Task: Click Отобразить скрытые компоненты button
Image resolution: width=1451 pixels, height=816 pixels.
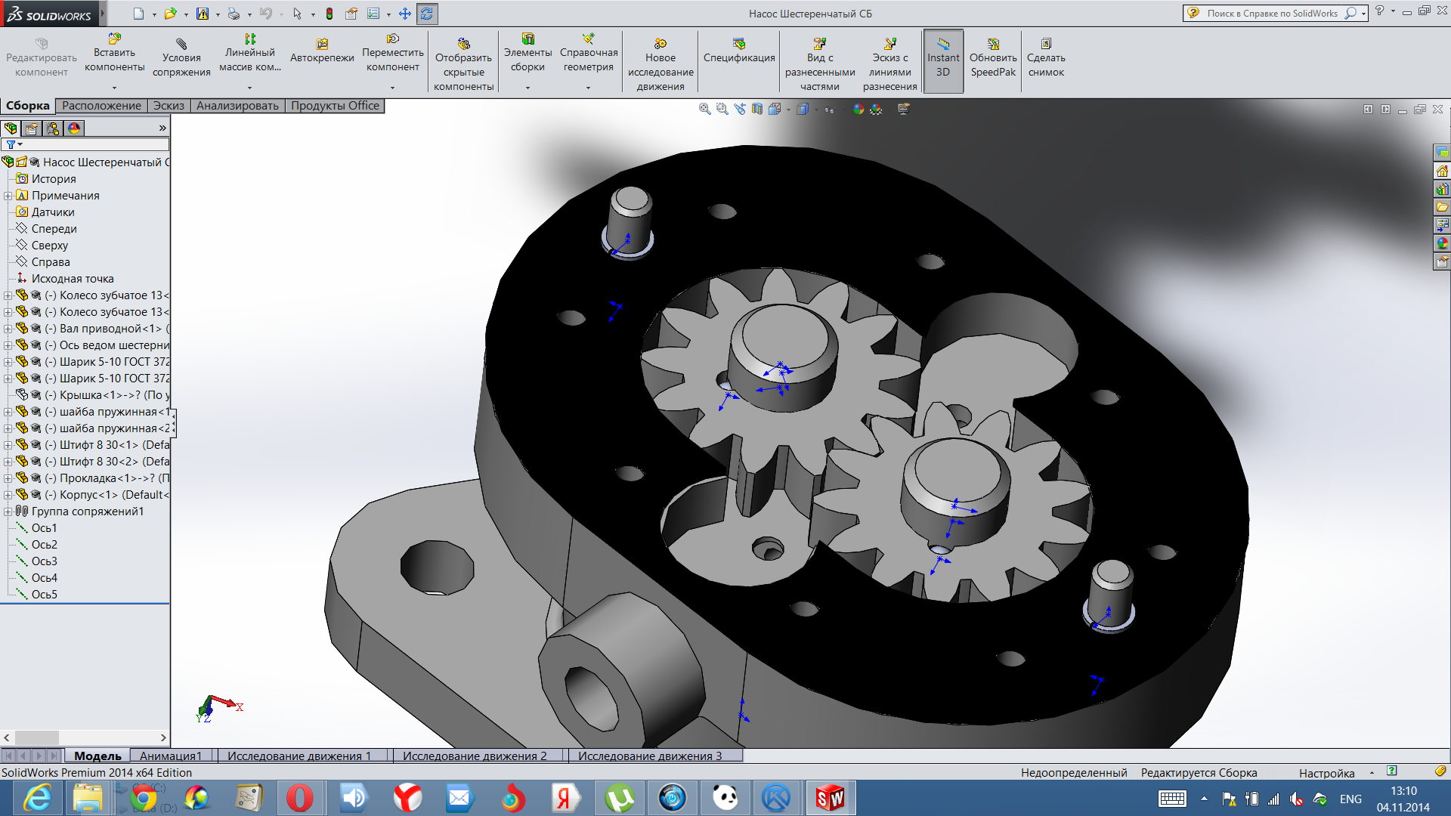Action: click(x=464, y=63)
